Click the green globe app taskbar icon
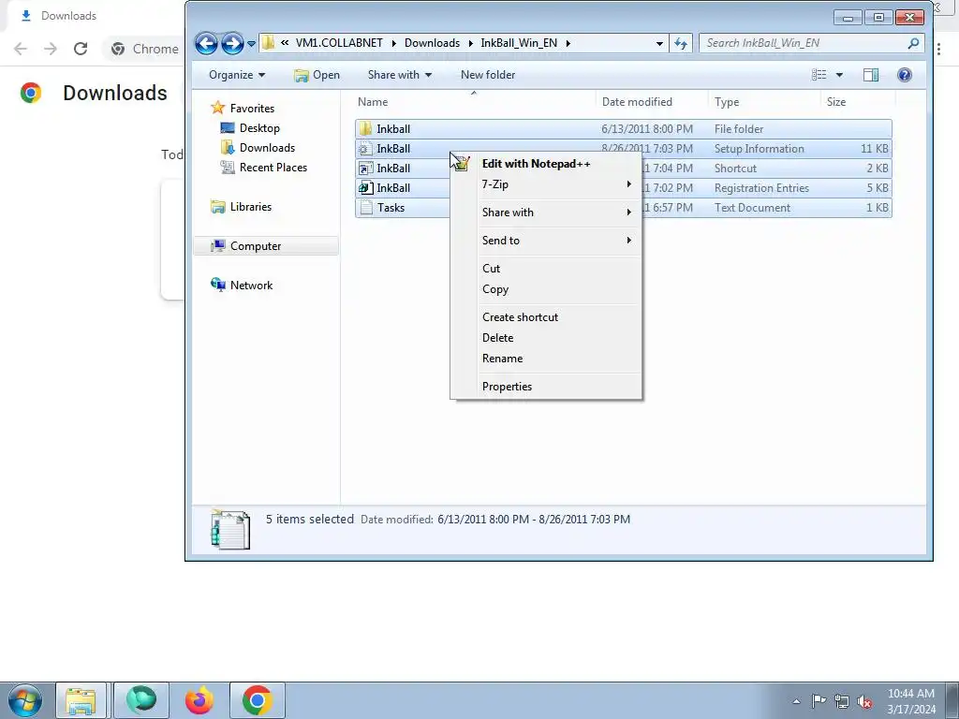Viewport: 959px width, 719px height. point(140,700)
